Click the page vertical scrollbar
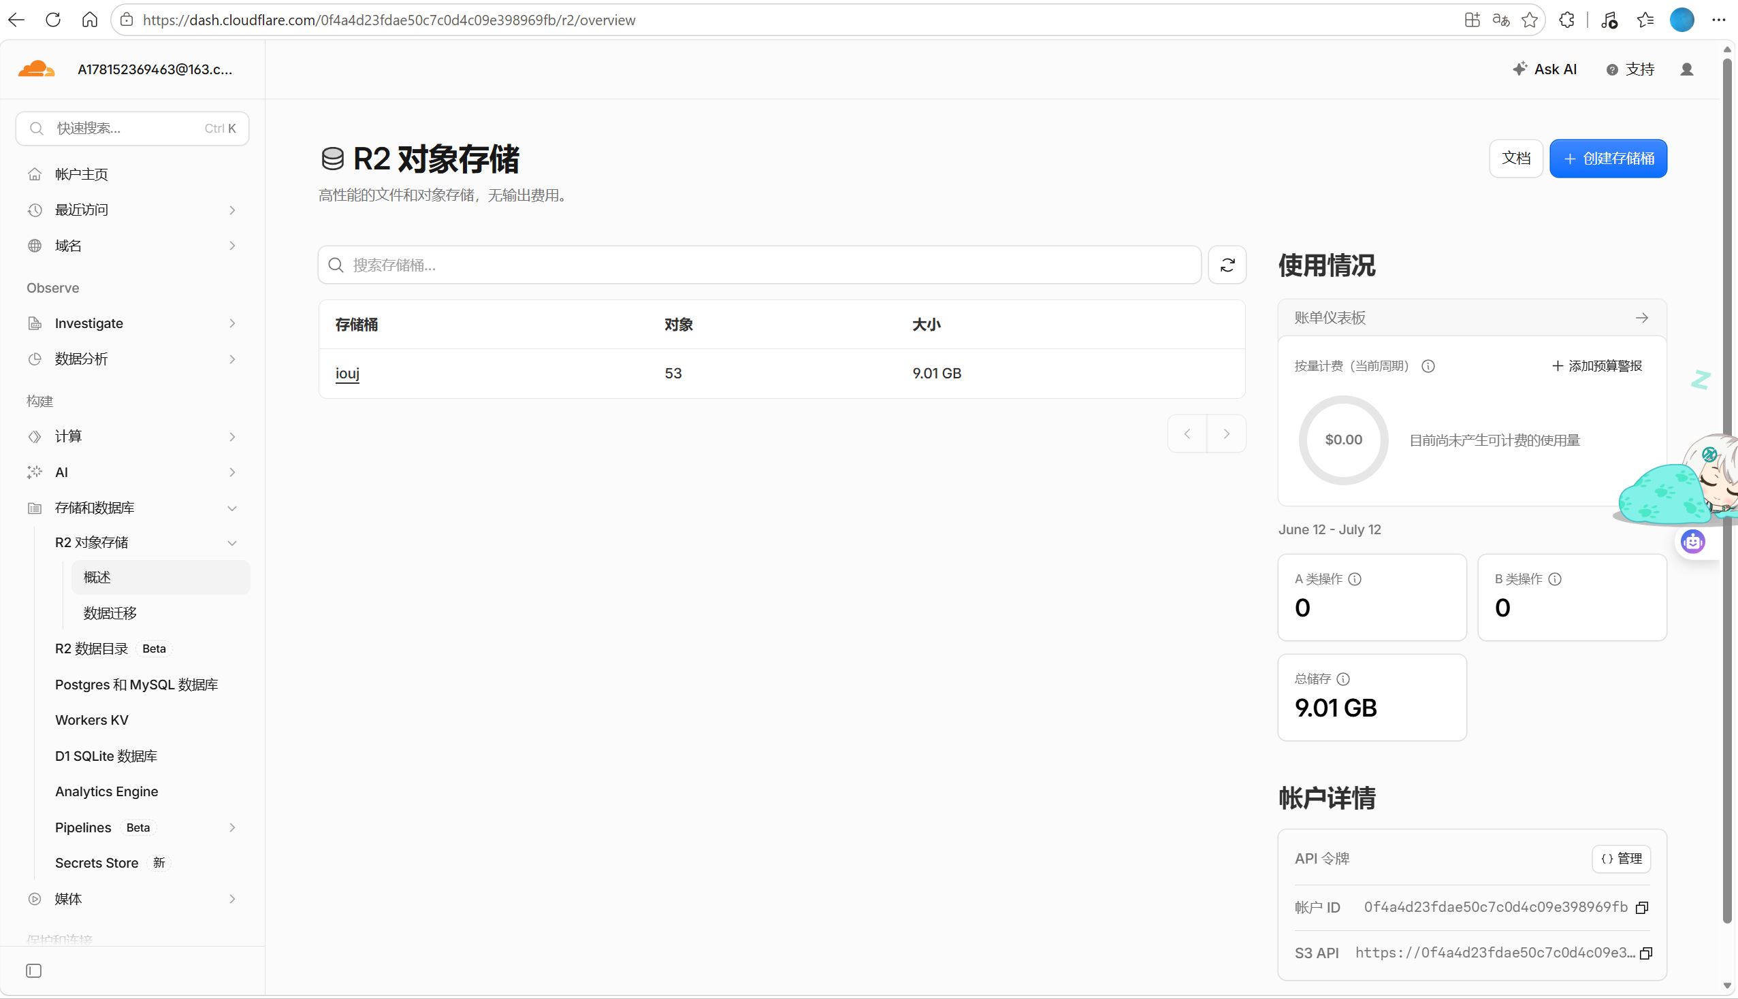This screenshot has height=999, width=1738. click(x=1727, y=491)
